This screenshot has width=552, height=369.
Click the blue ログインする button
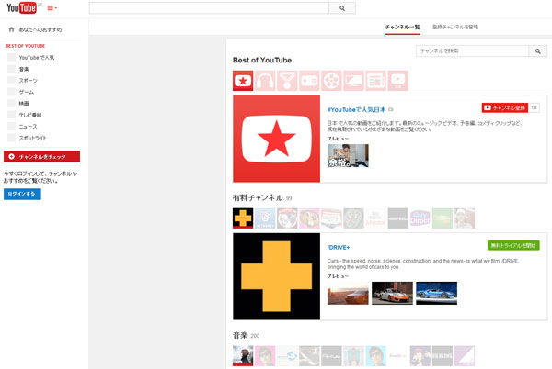point(22,194)
